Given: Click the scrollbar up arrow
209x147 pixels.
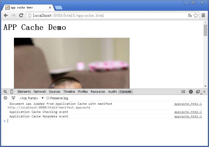Looking at the screenshot, I should tap(205, 23).
